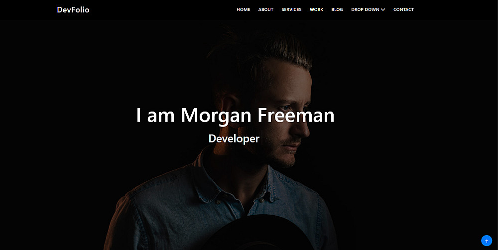Select the Developer subtitle text

coord(234,139)
